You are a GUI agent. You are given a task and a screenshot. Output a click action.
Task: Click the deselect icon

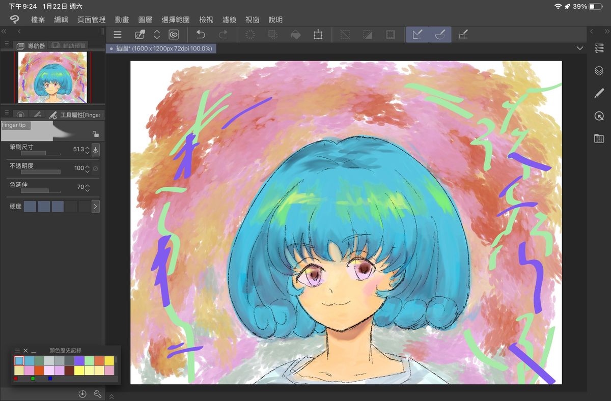click(345, 35)
